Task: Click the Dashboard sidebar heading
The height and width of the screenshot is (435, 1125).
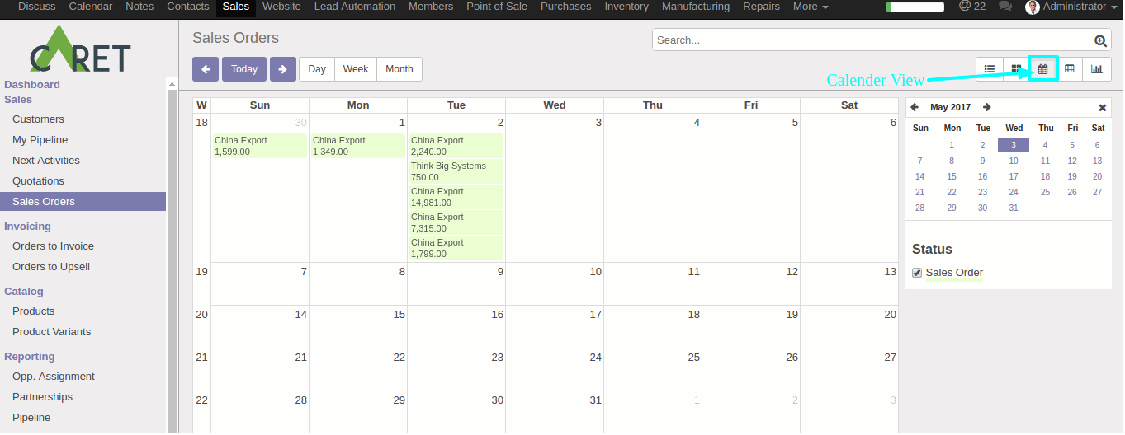Action: [x=32, y=85]
